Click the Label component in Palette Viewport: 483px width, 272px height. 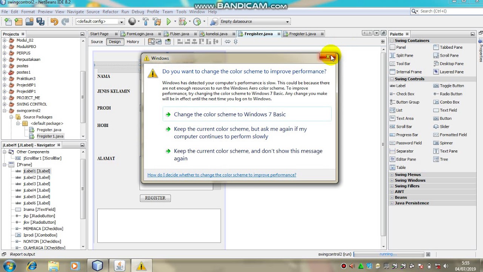tap(398, 86)
